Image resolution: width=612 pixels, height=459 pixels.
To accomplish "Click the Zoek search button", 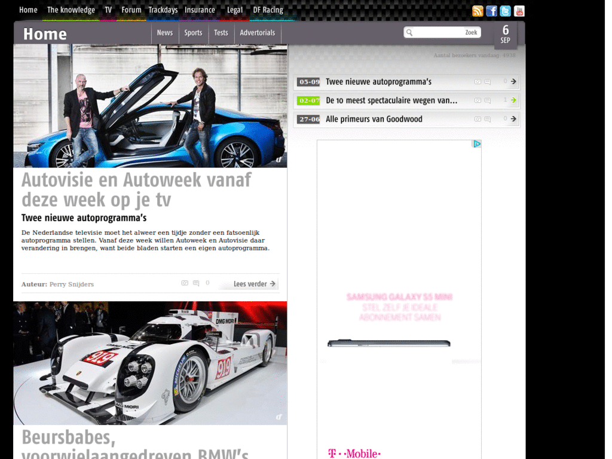I will (x=471, y=32).
